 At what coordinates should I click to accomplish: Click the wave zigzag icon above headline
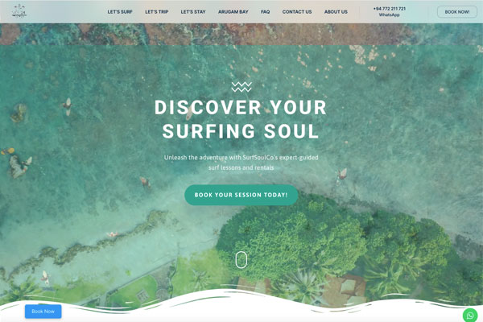click(x=242, y=87)
